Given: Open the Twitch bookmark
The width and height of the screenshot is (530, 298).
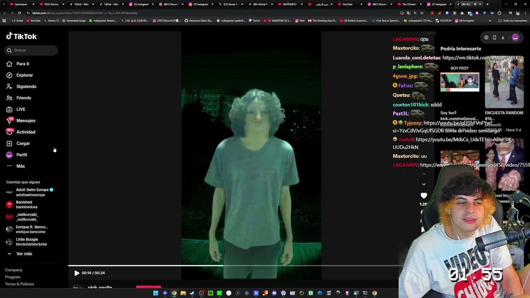Looking at the screenshot, I should click(254, 21).
